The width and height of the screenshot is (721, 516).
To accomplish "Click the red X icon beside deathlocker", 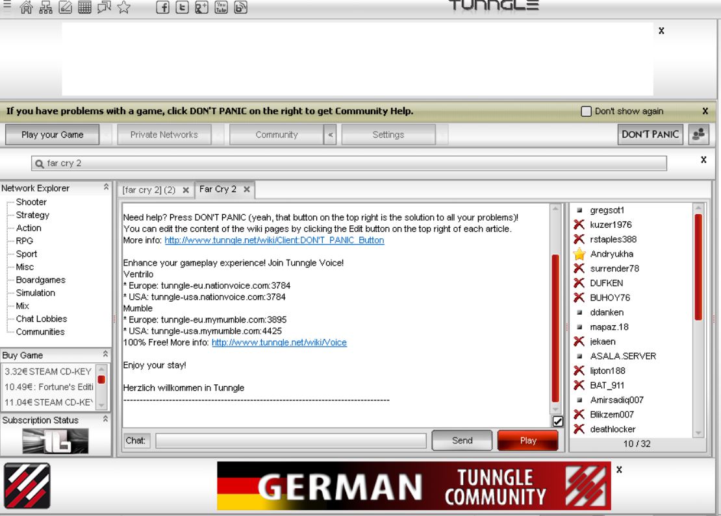I will click(579, 429).
